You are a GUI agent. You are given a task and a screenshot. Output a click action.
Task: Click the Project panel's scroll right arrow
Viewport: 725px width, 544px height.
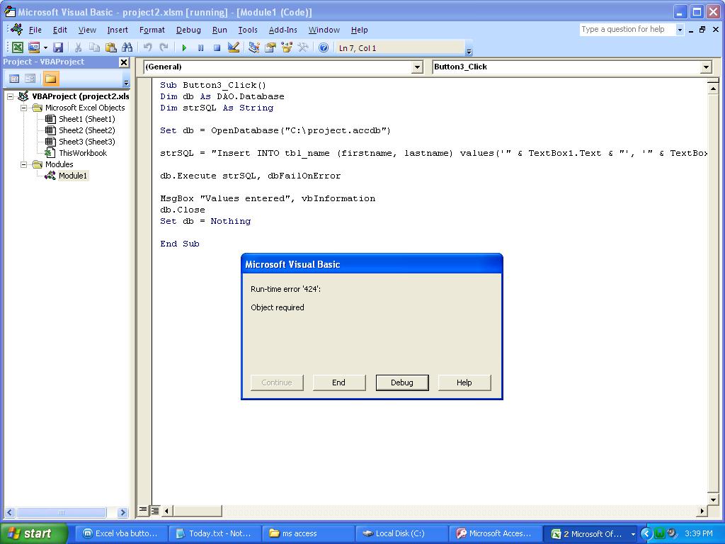coord(122,512)
